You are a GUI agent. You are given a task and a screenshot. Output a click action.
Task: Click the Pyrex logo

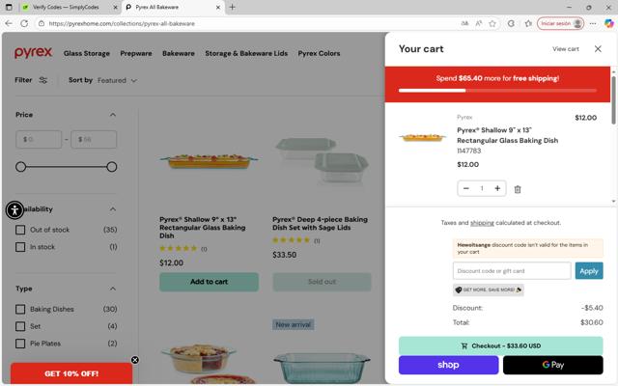click(34, 53)
